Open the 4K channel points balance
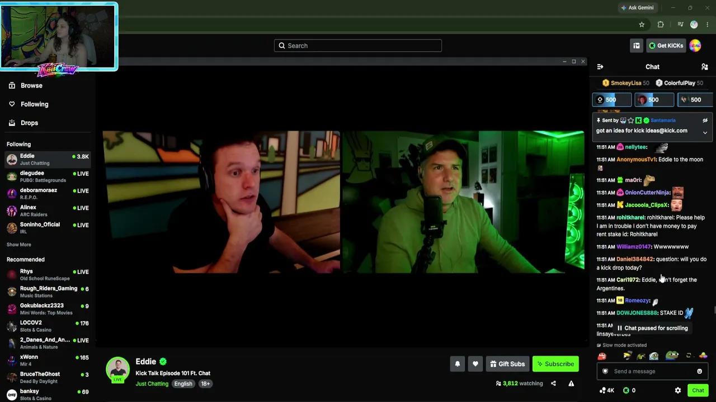Screen dimensions: 716x402 tap(606, 391)
